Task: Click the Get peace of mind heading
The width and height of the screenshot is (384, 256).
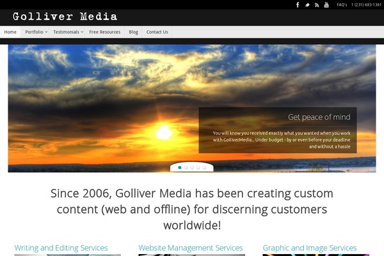Action: (x=319, y=117)
